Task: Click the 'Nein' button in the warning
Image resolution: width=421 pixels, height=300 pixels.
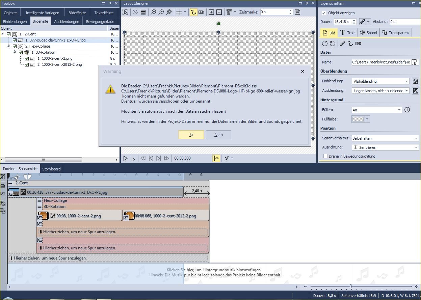Action: pos(218,135)
